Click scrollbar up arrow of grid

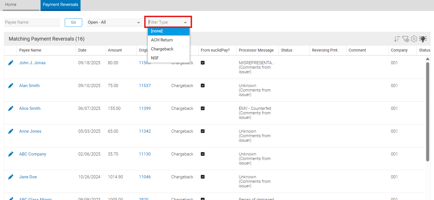pyautogui.click(x=428, y=59)
